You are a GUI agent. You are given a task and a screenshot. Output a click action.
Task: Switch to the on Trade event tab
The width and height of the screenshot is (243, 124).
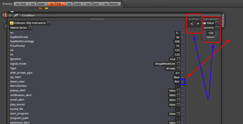click(x=74, y=4)
